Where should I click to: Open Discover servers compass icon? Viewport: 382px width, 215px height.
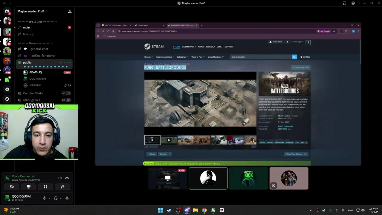(x=7, y=99)
